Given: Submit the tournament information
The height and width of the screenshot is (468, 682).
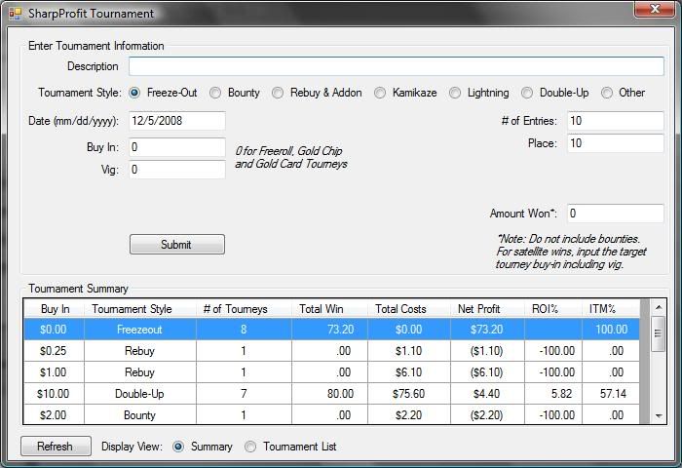Looking at the screenshot, I should pos(177,244).
